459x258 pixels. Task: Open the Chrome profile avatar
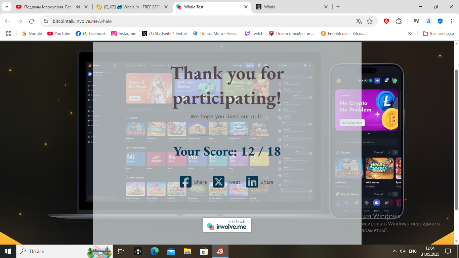tap(428, 21)
